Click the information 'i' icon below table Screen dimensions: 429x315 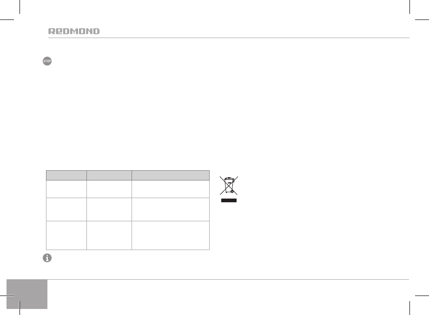click(47, 258)
